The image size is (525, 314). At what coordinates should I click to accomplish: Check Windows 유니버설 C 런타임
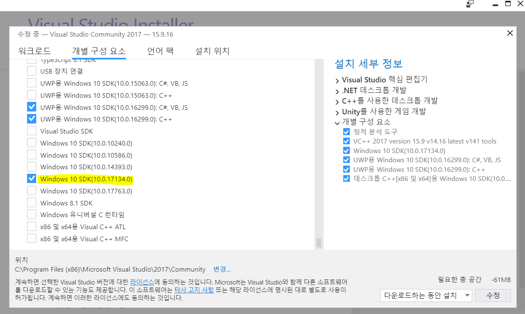tap(32, 215)
